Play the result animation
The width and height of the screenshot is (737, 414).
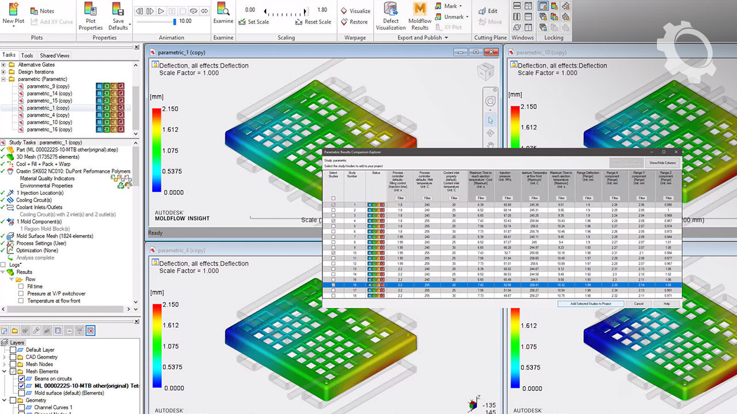161,11
